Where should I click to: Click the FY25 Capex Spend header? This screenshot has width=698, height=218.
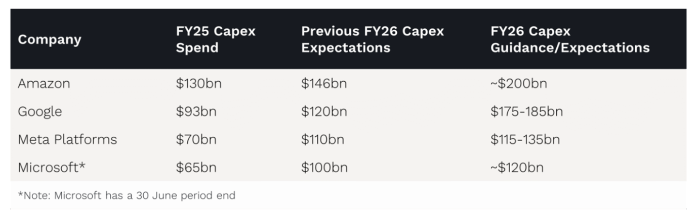coord(216,39)
